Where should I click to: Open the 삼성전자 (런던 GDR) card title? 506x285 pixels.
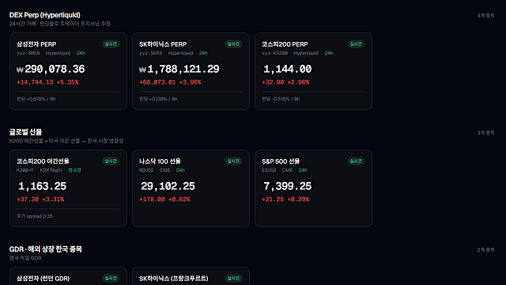click(x=43, y=279)
